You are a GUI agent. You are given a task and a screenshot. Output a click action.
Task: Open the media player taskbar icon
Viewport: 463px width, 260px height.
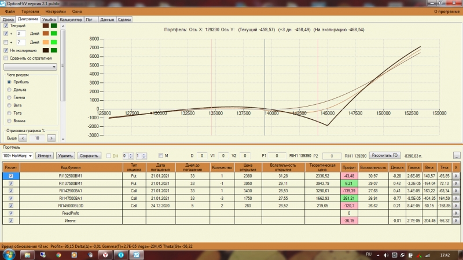74,255
